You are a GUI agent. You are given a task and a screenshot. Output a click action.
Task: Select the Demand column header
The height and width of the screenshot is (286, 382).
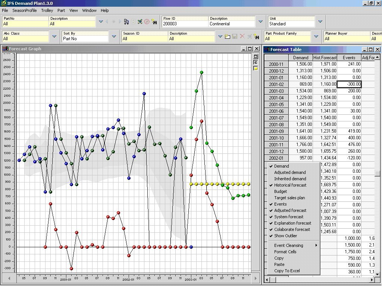click(301, 58)
